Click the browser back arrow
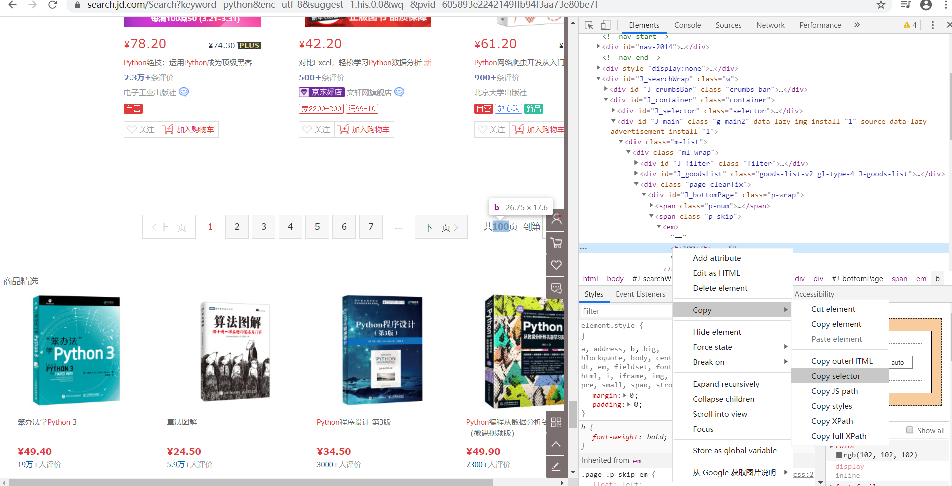 tap(12, 5)
